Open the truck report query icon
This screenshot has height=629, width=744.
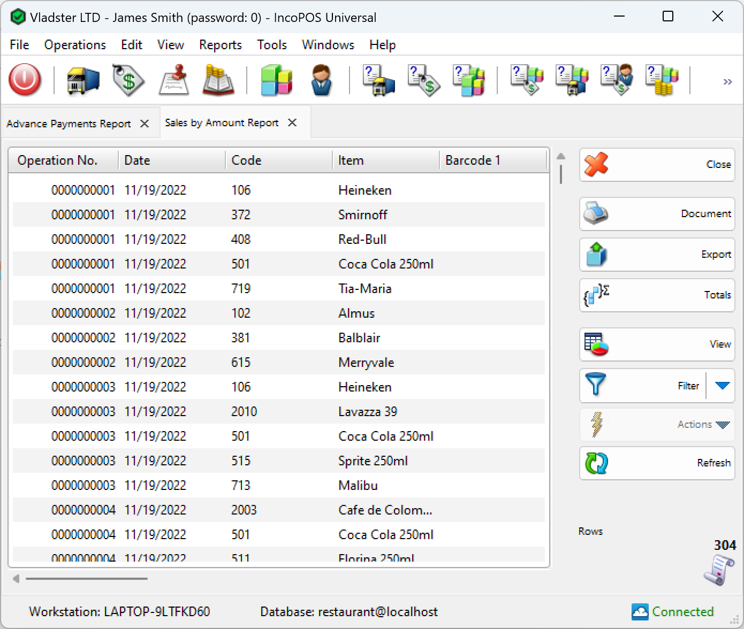pyautogui.click(x=378, y=81)
